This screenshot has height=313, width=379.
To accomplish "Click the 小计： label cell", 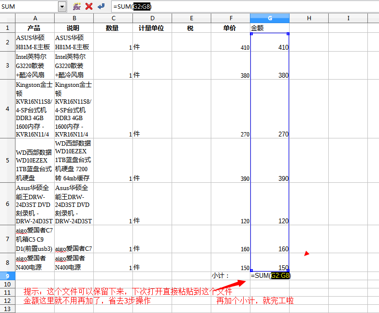I will point(230,276).
